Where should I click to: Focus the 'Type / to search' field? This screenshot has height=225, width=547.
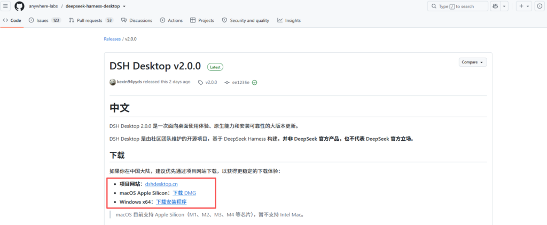[x=458, y=6]
